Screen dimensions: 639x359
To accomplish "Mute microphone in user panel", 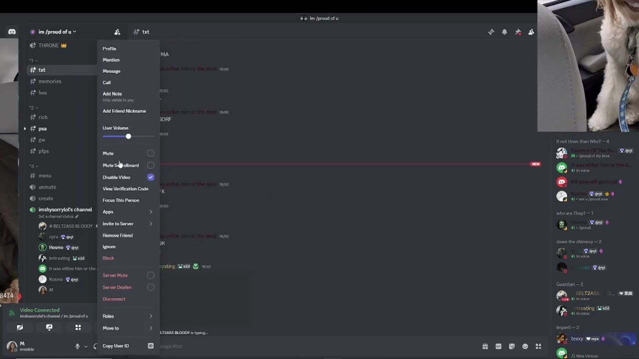I will point(77,346).
